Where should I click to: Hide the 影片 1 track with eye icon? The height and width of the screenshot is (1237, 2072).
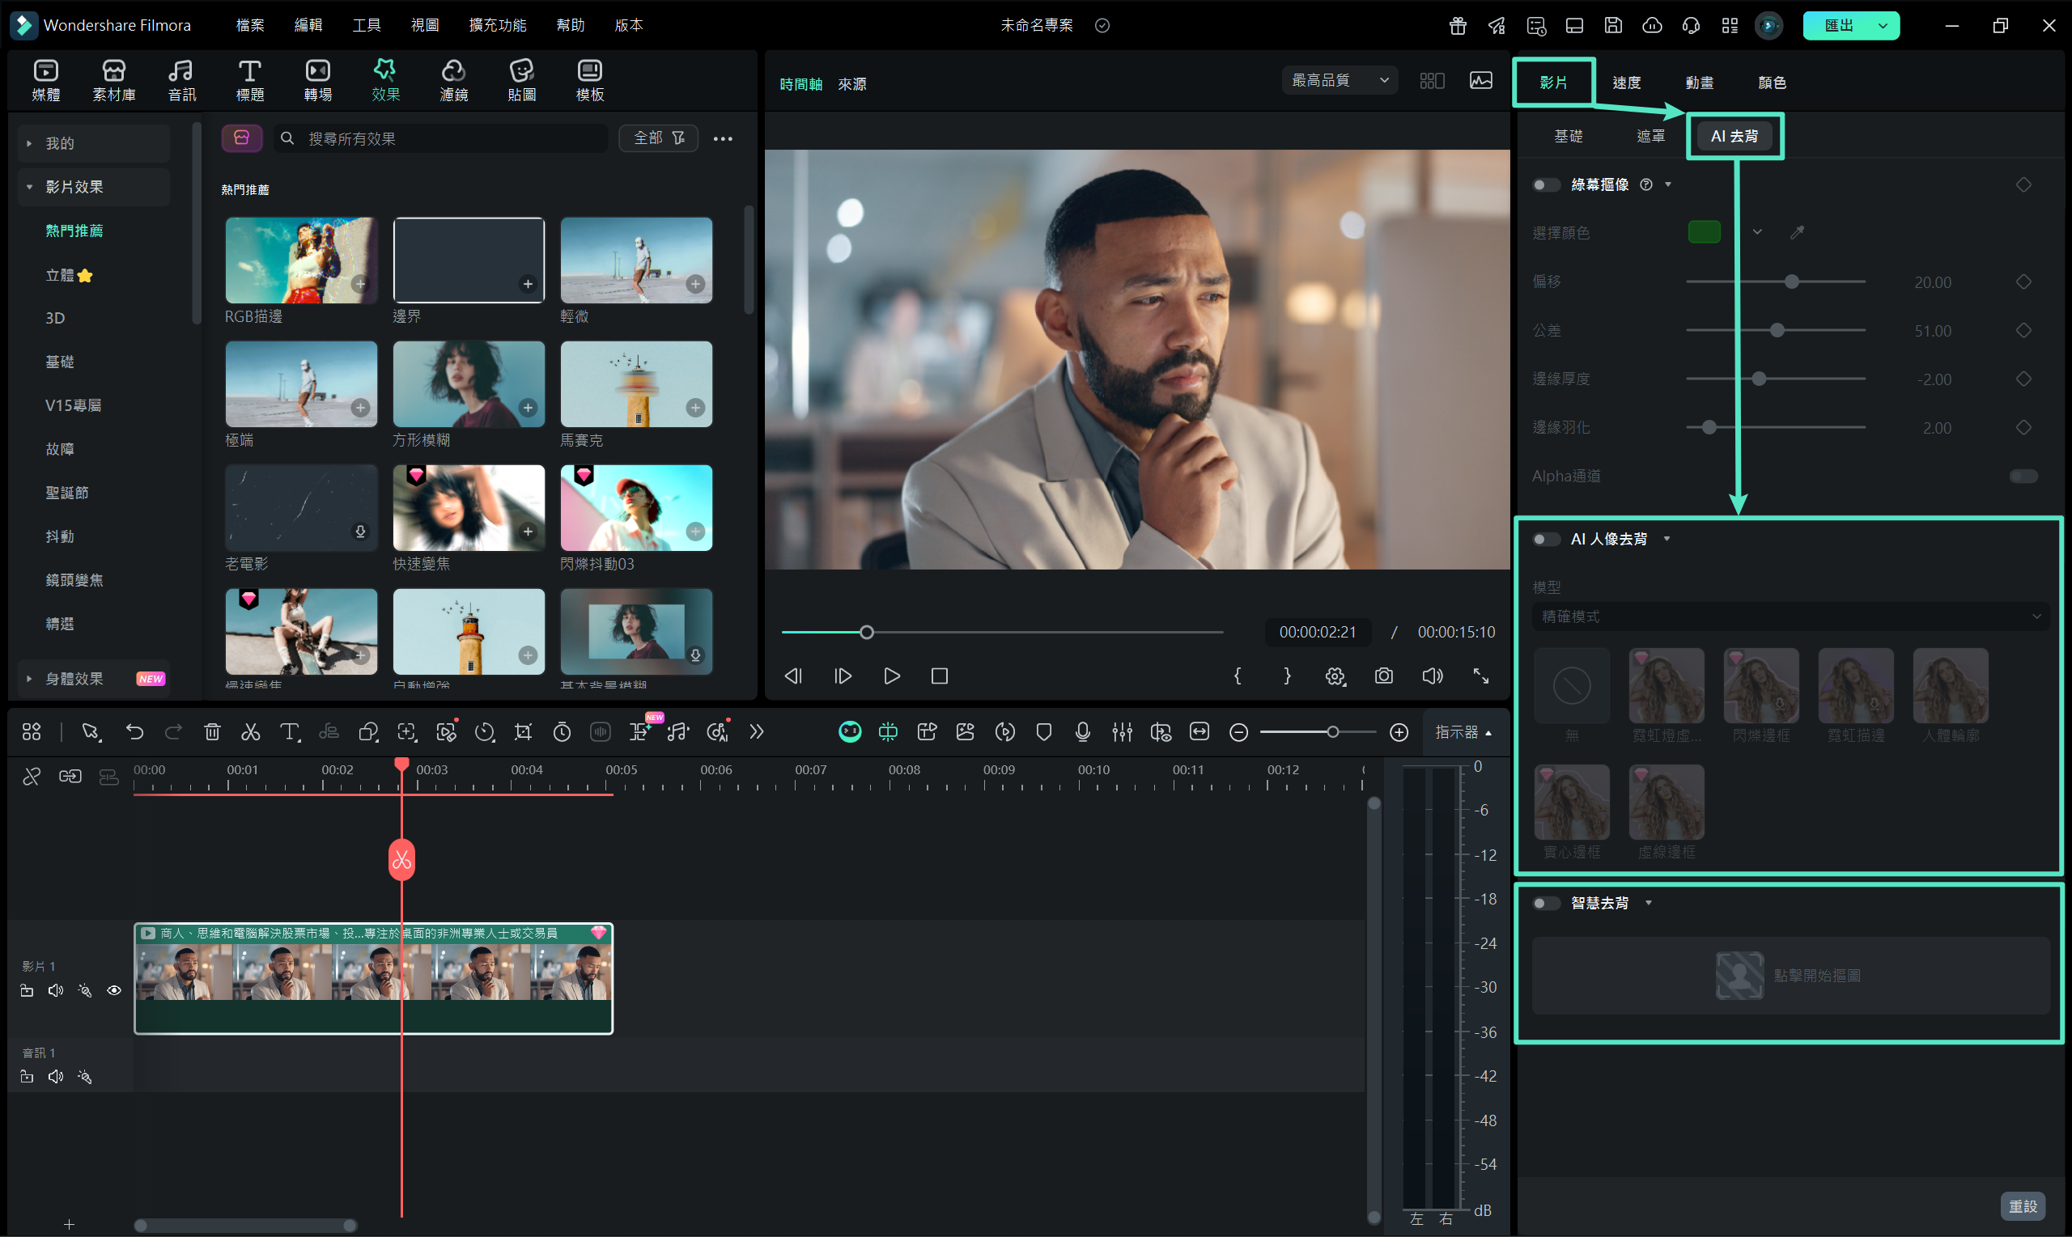point(114,990)
